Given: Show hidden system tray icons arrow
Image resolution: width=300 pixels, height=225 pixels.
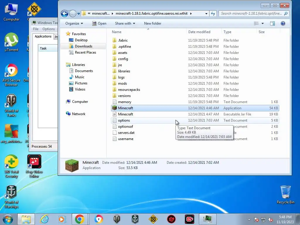Looking at the screenshot, I should pyautogui.click(x=249, y=219).
